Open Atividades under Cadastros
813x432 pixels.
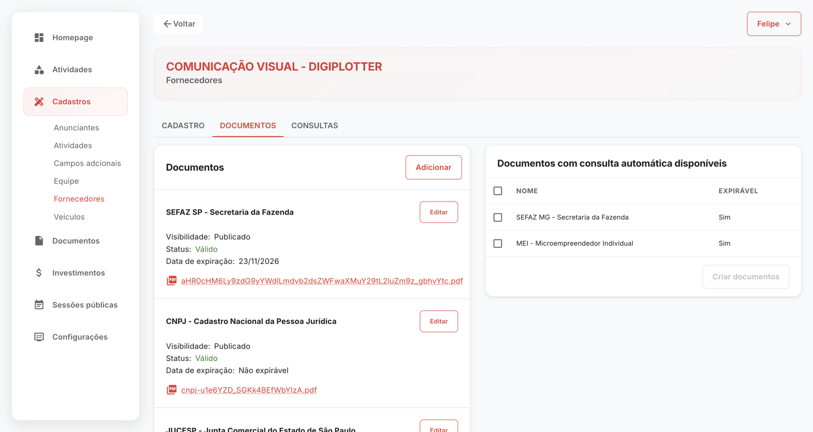pyautogui.click(x=73, y=146)
